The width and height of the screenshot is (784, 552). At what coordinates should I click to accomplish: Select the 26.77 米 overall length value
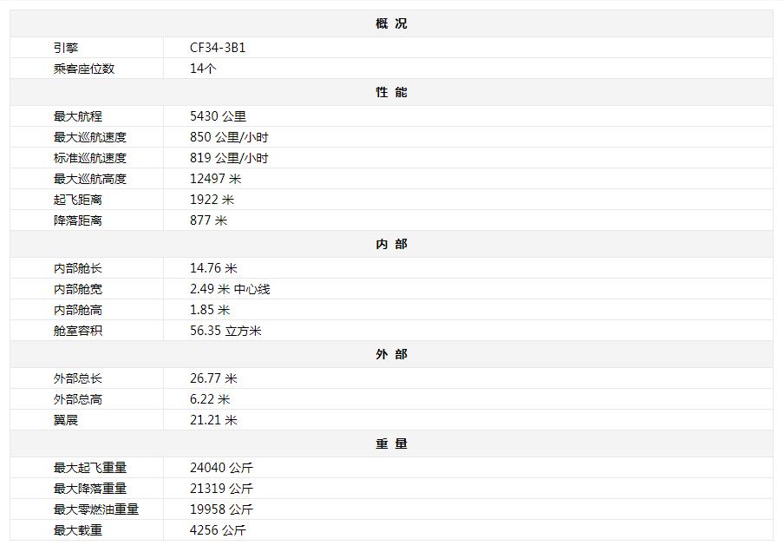click(213, 378)
